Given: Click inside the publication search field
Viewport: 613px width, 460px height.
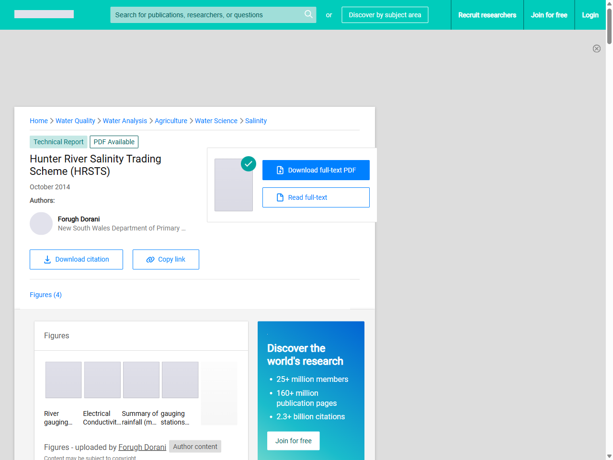Looking at the screenshot, I should click(206, 15).
